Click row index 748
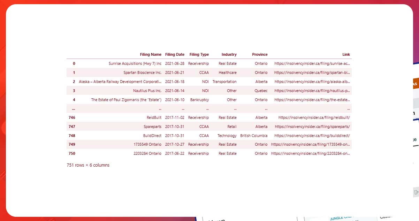The width and height of the screenshot is (419, 221). click(72, 136)
